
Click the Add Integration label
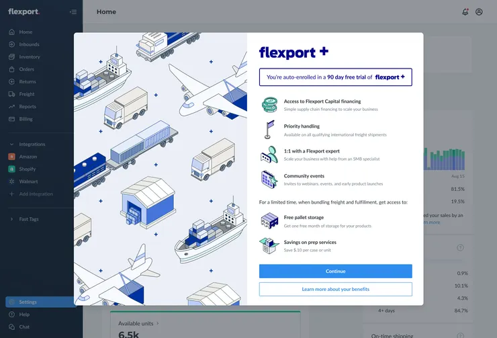pyautogui.click(x=36, y=194)
